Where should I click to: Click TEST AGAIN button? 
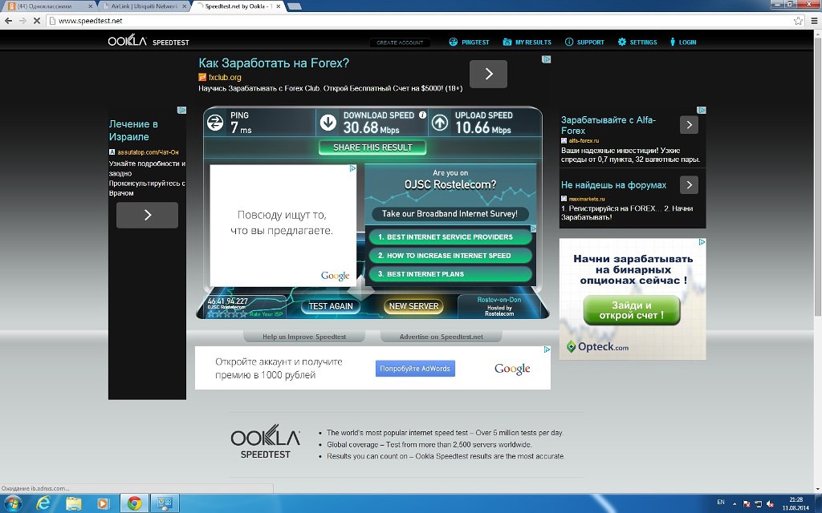click(330, 306)
